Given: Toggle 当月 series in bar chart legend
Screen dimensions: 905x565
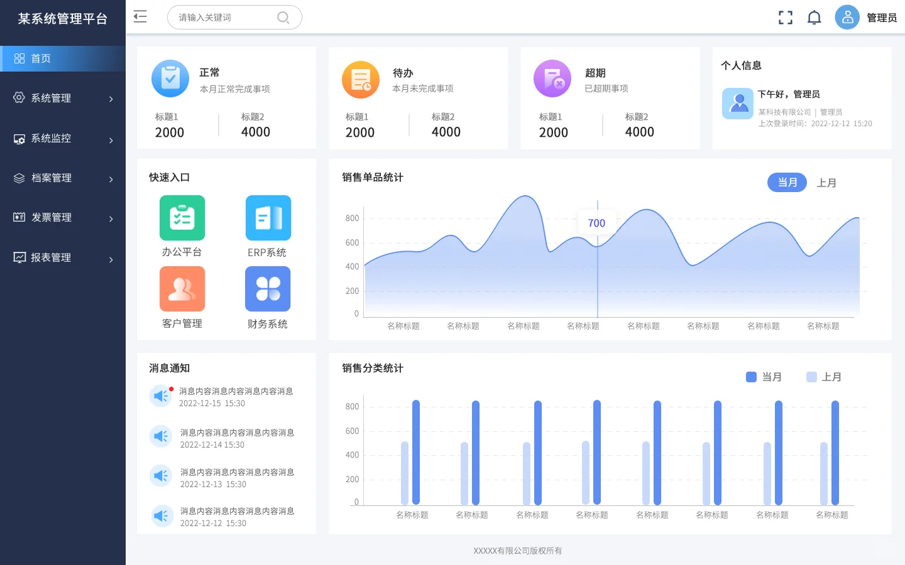Looking at the screenshot, I should click(x=764, y=377).
